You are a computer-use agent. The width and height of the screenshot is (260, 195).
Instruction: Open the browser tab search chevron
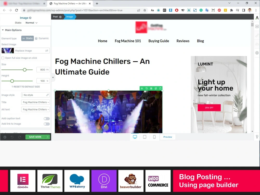point(229,3)
